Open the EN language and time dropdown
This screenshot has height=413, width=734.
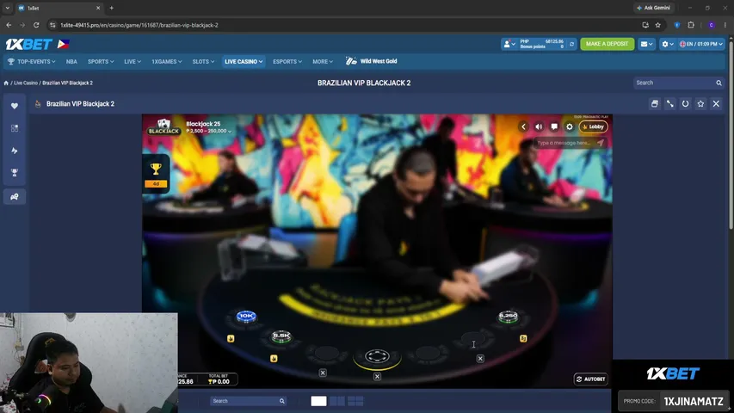(701, 44)
